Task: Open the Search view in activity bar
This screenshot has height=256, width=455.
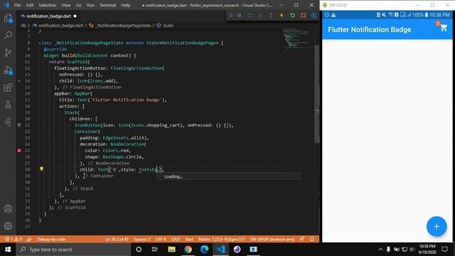Action: tap(8, 36)
